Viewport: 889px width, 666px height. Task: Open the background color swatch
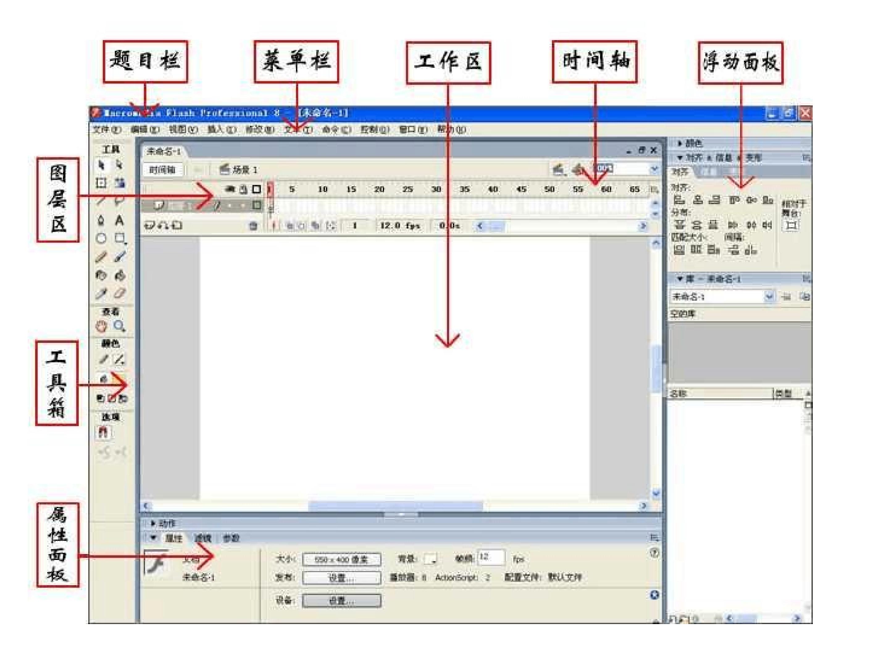click(x=430, y=559)
